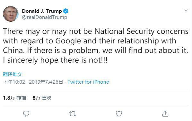Viewport: 192px width, 121px height.
Task: Click the word China in the tweet
Action: (x=13, y=50)
